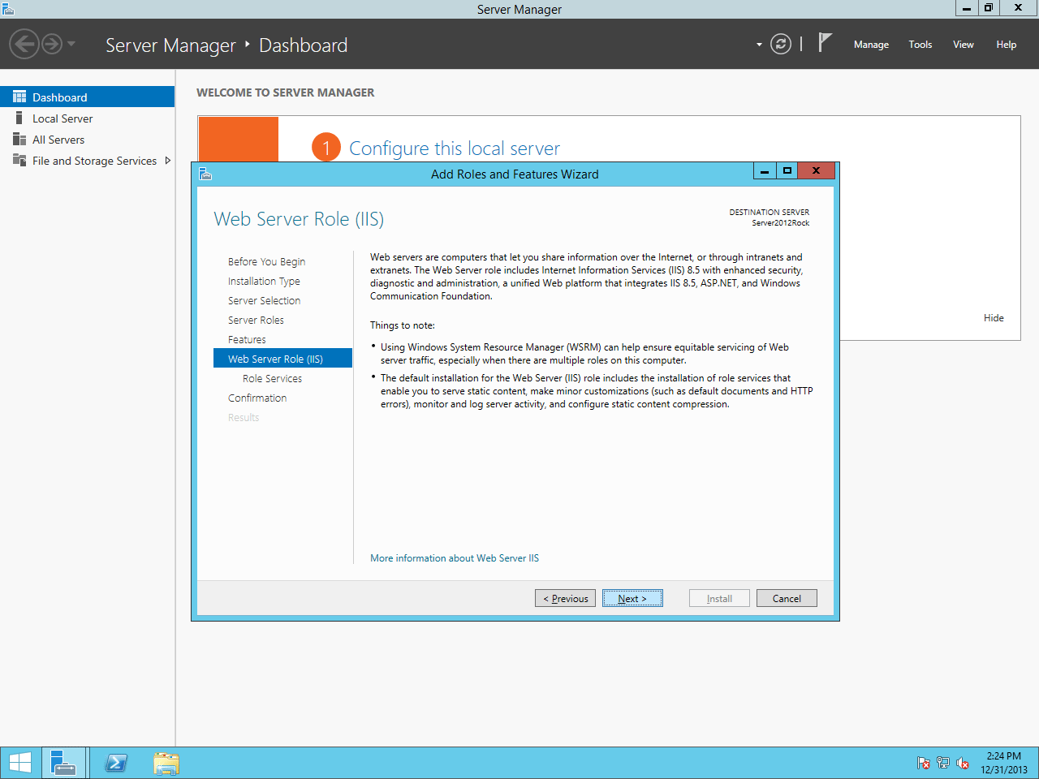Expand File and Storage Services arrow

167,161
